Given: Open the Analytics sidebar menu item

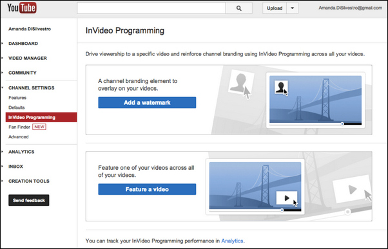Looking at the screenshot, I should point(21,152).
